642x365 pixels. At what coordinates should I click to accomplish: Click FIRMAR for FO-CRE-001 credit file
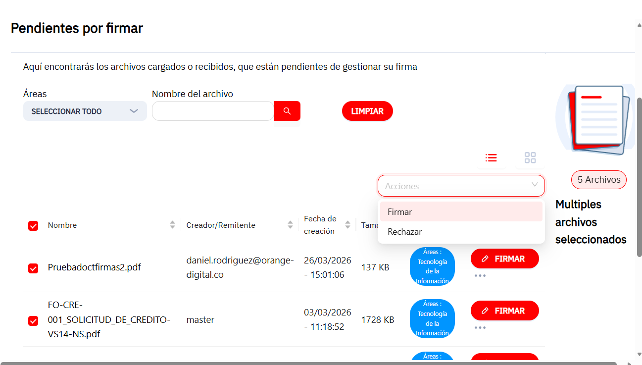pyautogui.click(x=504, y=311)
